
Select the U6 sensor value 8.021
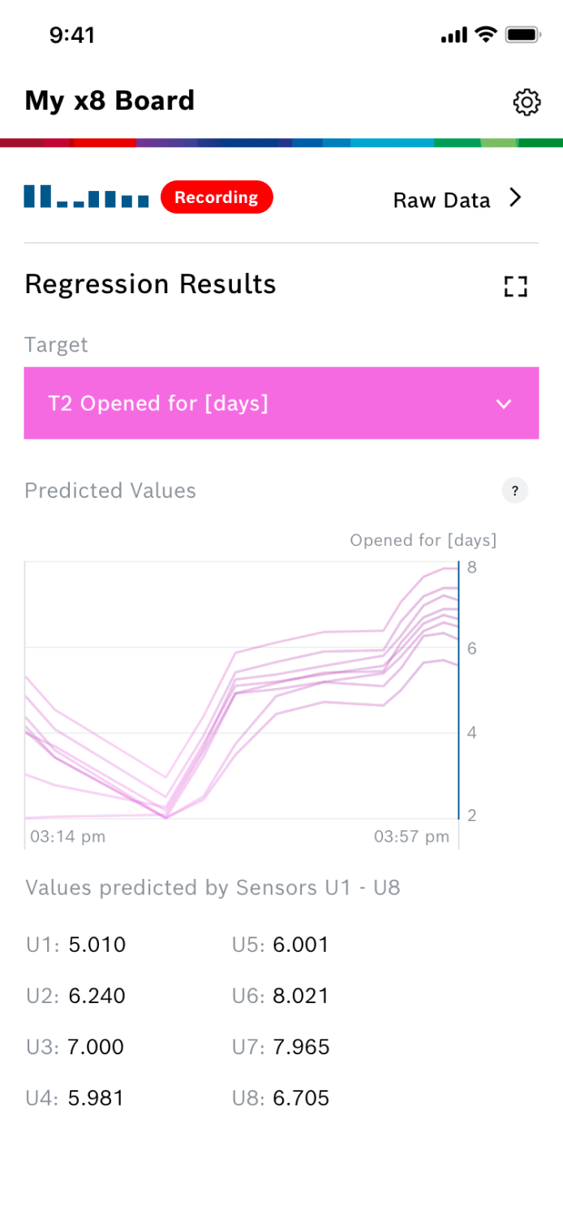(301, 996)
